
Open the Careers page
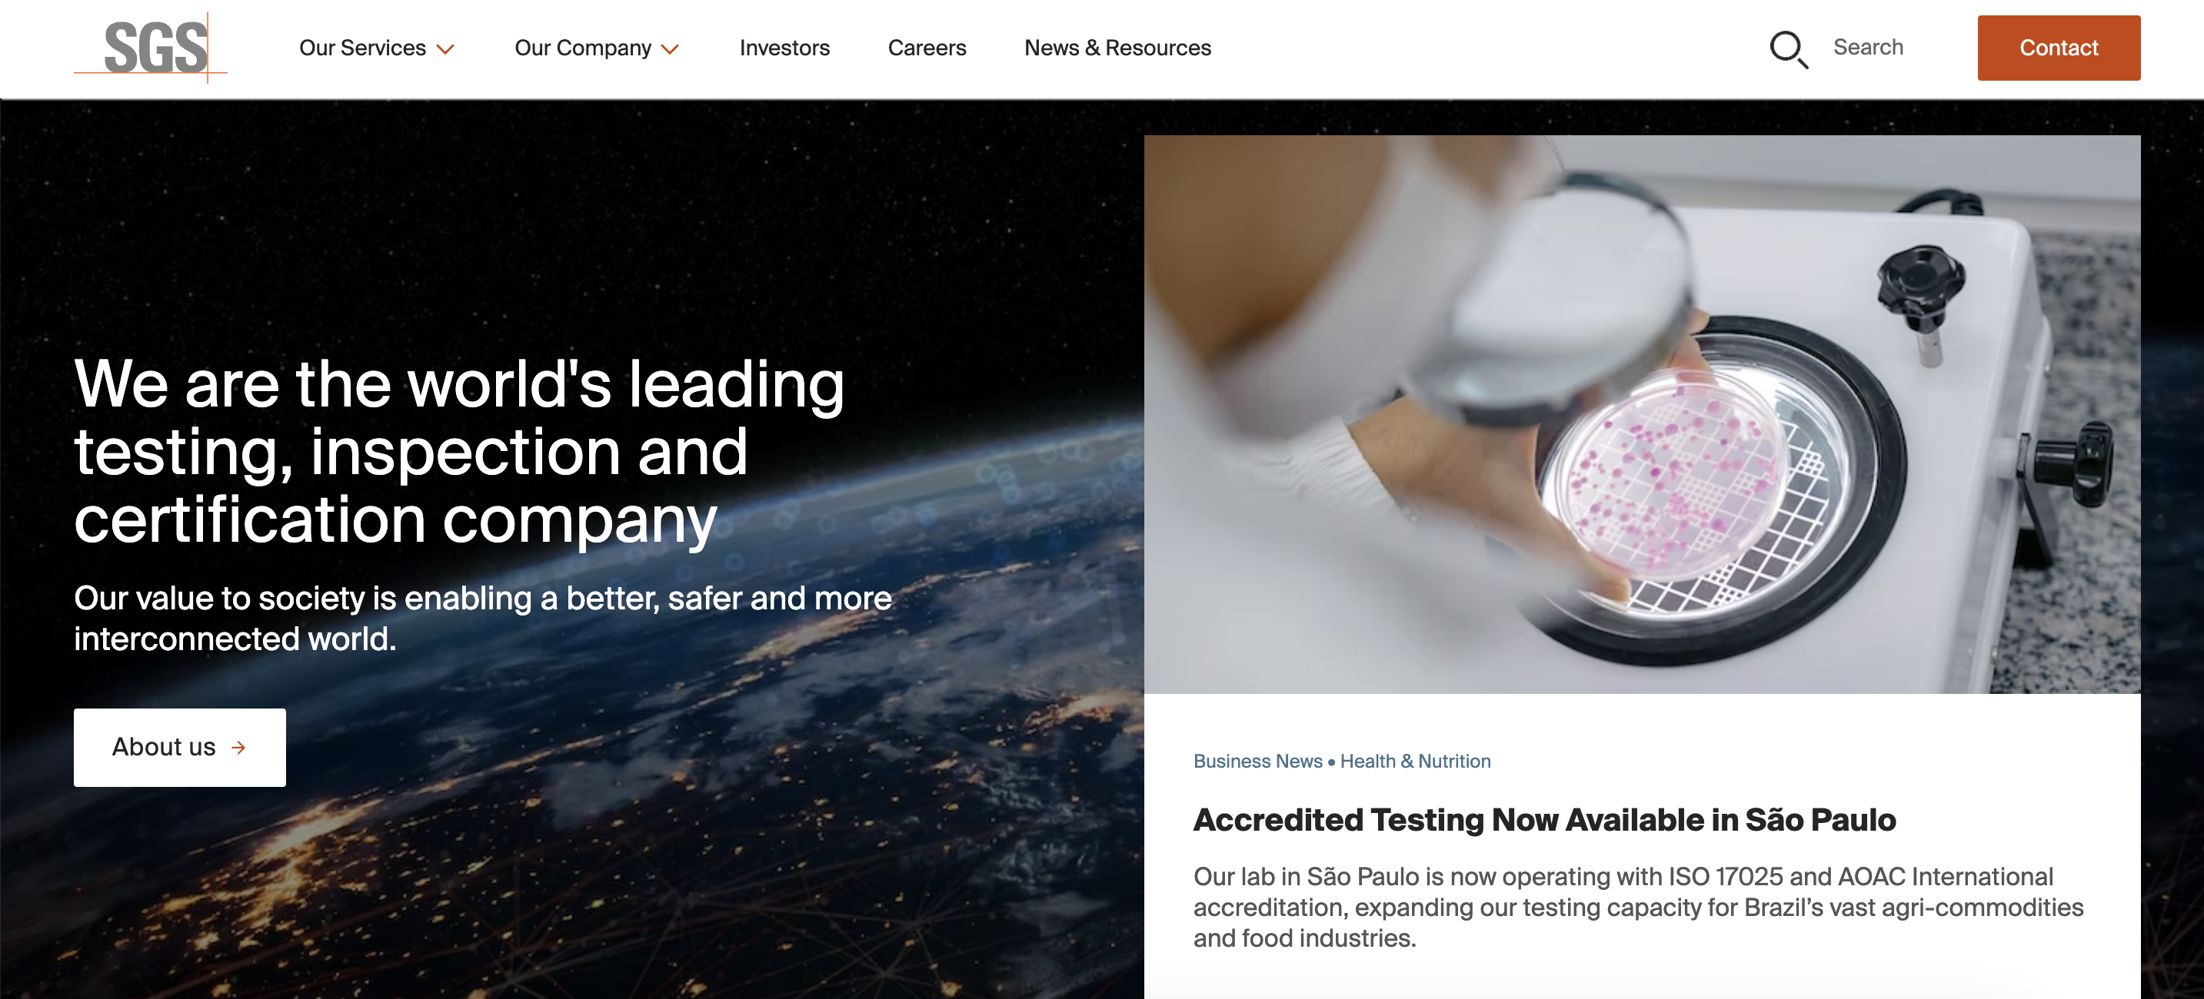(927, 48)
